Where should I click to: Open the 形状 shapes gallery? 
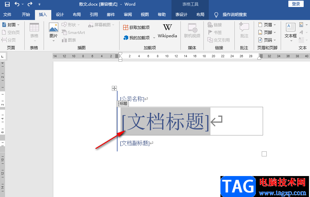click(71, 25)
